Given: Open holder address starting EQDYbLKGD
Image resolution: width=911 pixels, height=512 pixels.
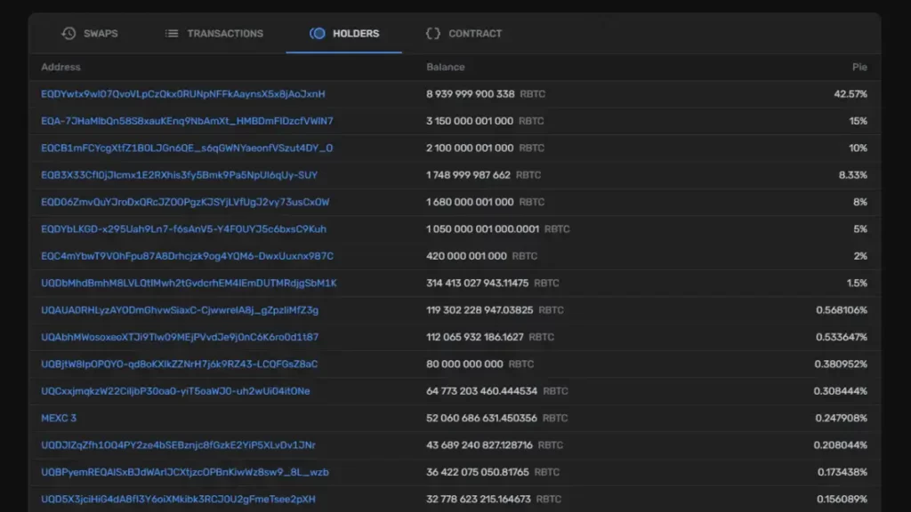Looking at the screenshot, I should tap(183, 228).
